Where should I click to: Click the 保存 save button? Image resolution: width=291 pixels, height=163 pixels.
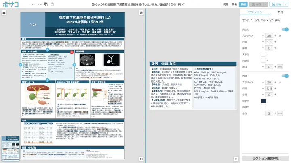coord(257,4)
